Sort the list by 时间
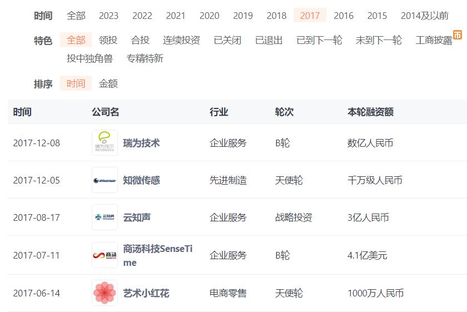Viewport: 467px width, 312px height. click(76, 83)
